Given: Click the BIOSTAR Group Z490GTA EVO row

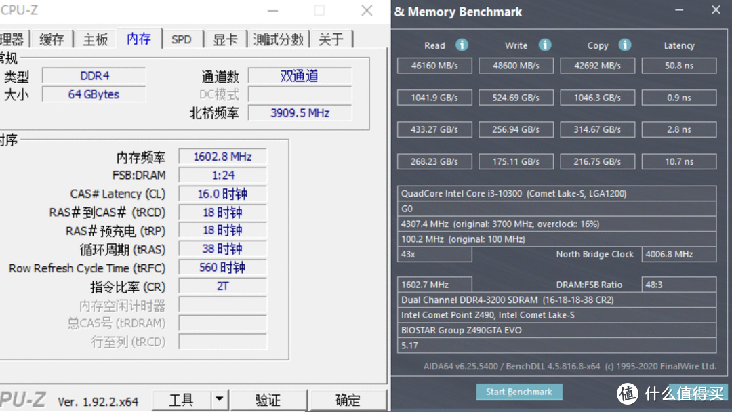Looking at the screenshot, I should [557, 331].
